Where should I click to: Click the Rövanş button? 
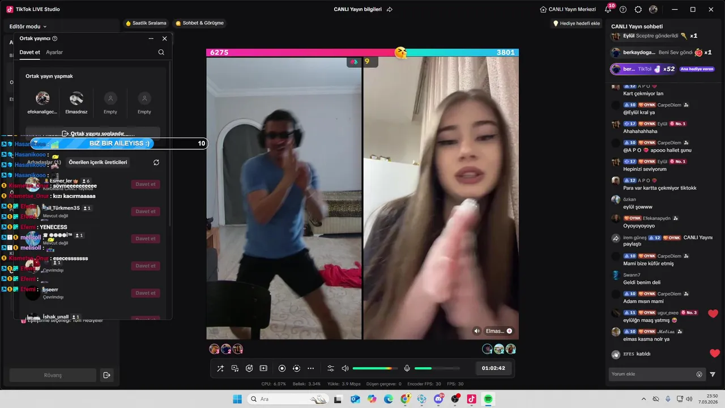pyautogui.click(x=53, y=375)
